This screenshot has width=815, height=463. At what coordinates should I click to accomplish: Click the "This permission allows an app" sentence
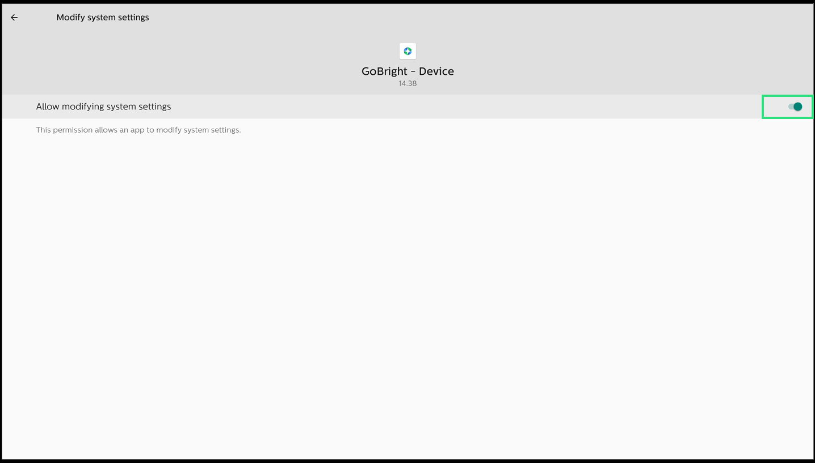[x=138, y=130]
